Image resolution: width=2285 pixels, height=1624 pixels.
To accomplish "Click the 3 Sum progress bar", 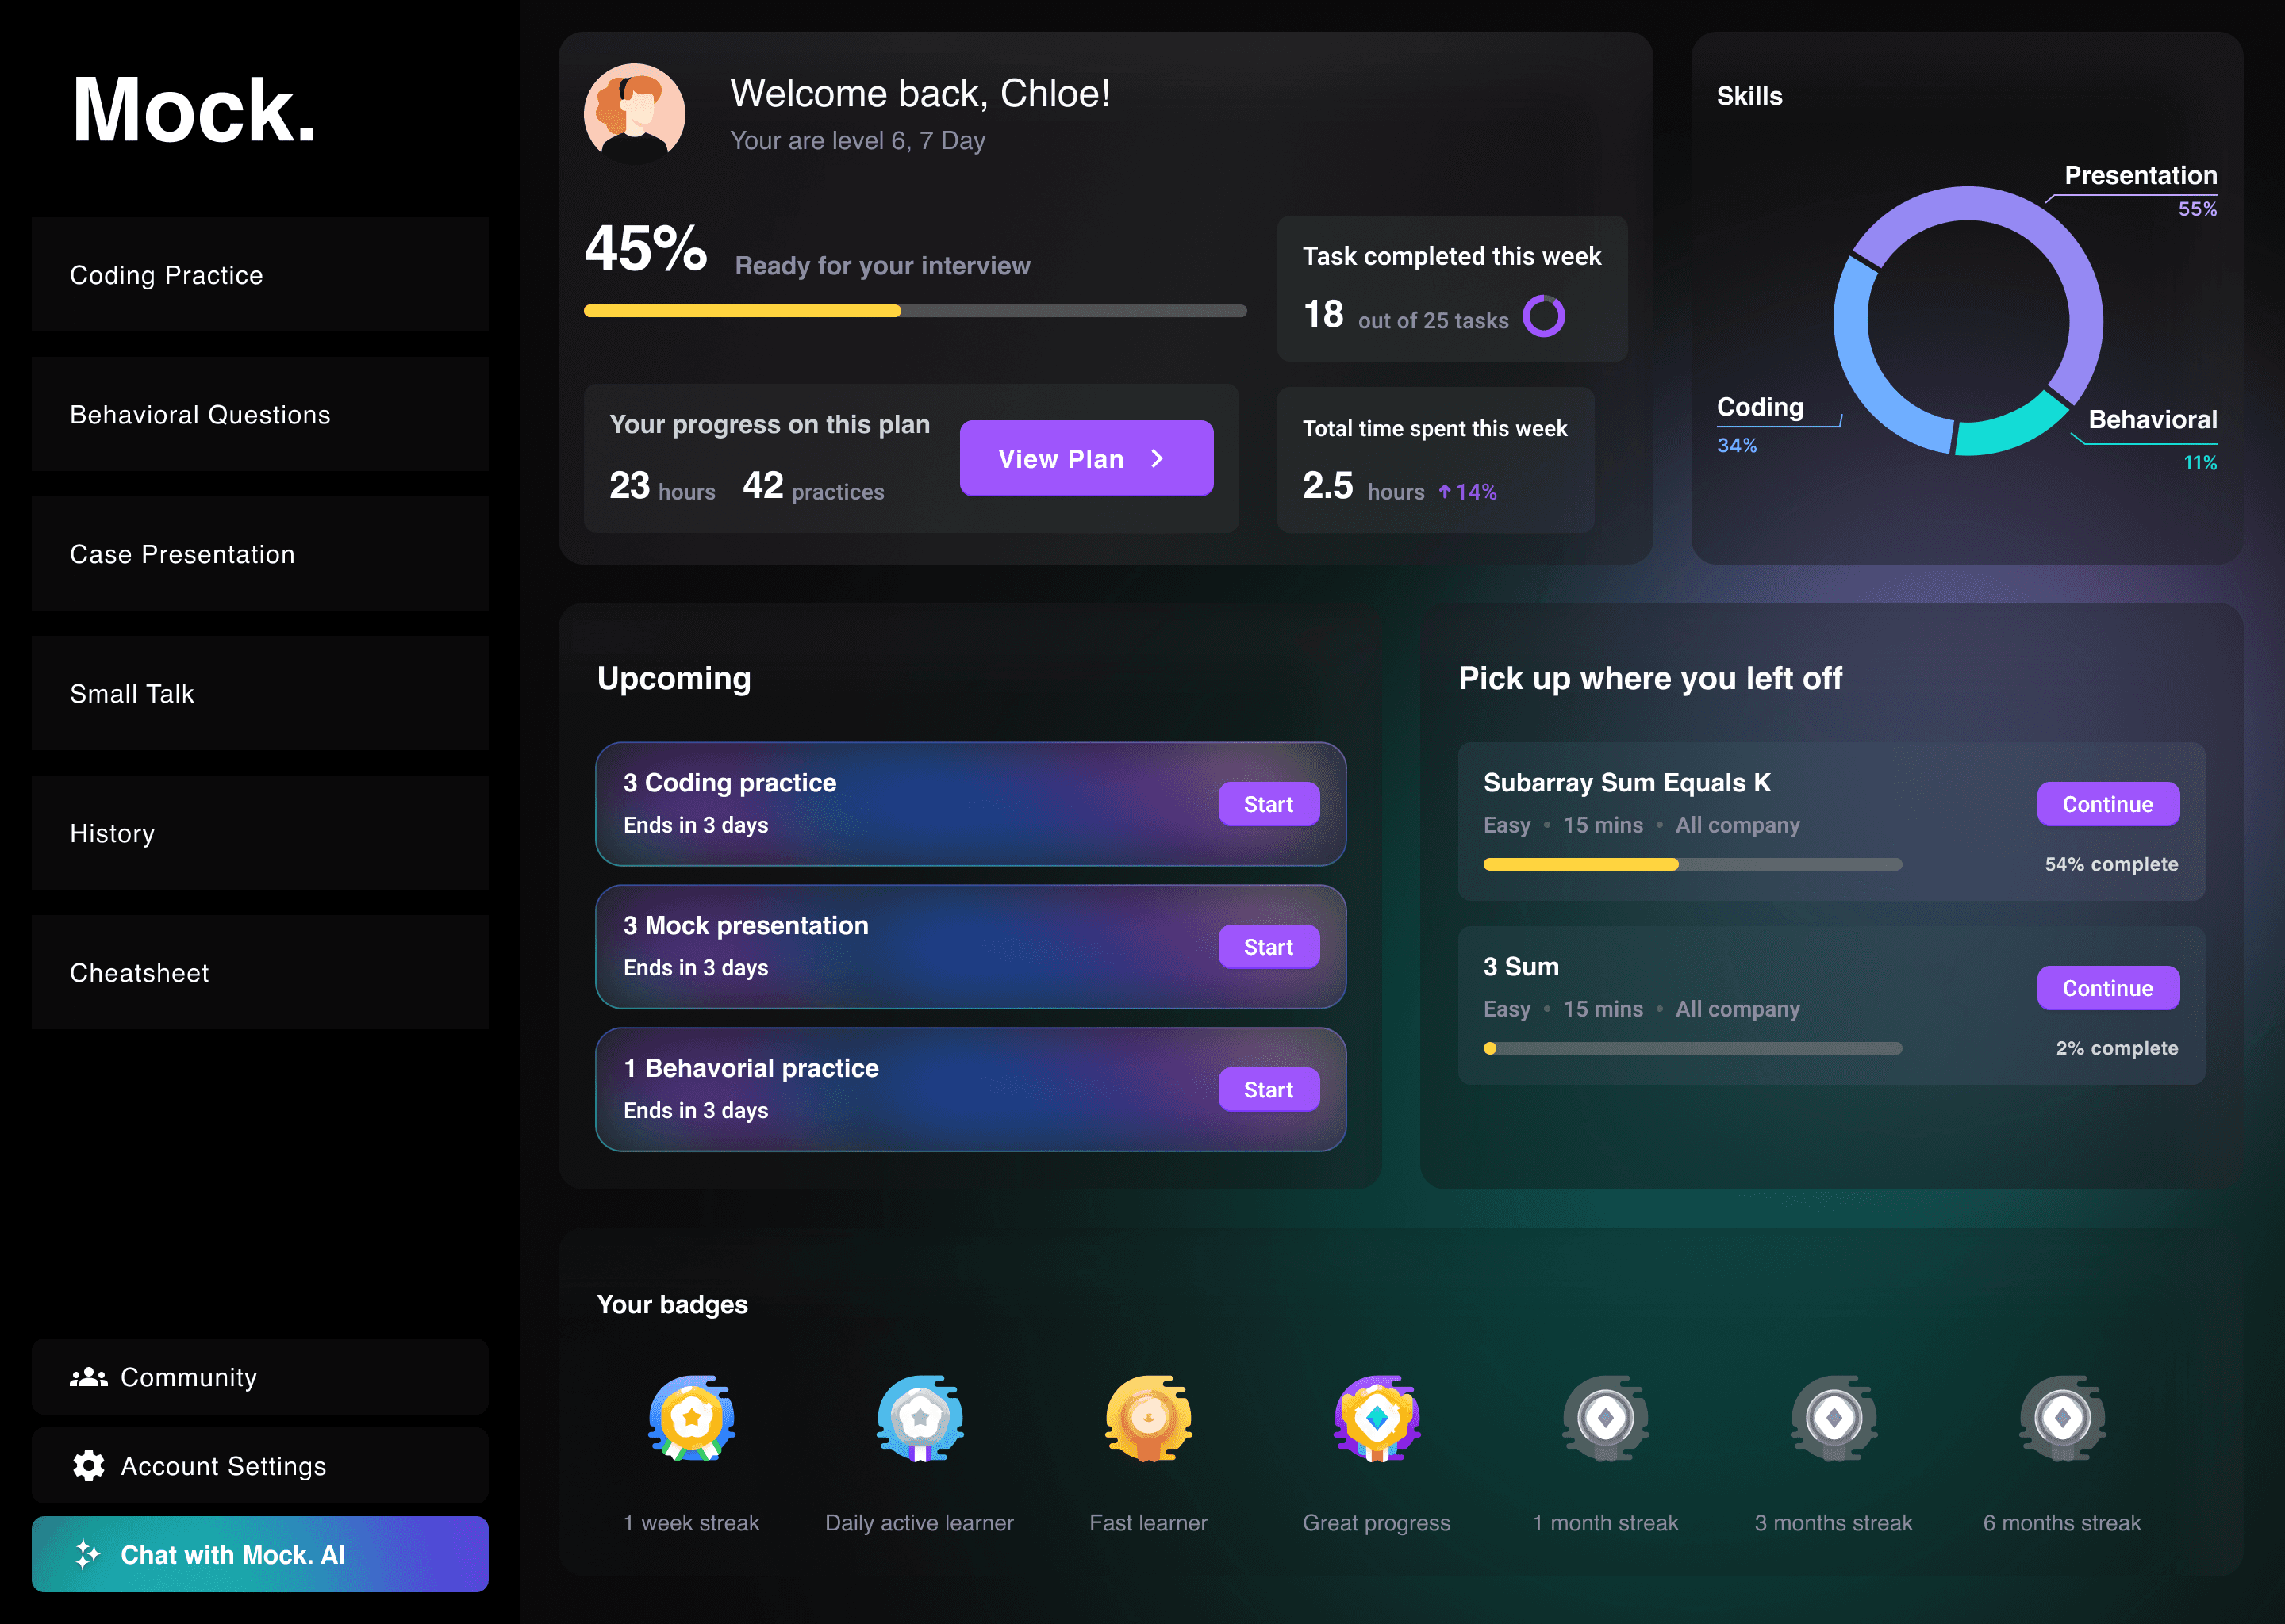I will [1693, 1048].
